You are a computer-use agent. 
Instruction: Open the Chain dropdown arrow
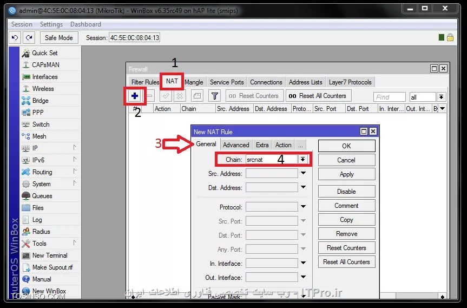coord(302,159)
